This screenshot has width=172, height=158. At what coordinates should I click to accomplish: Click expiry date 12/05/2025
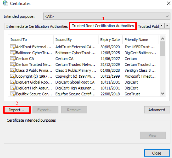click(x=110, y=53)
